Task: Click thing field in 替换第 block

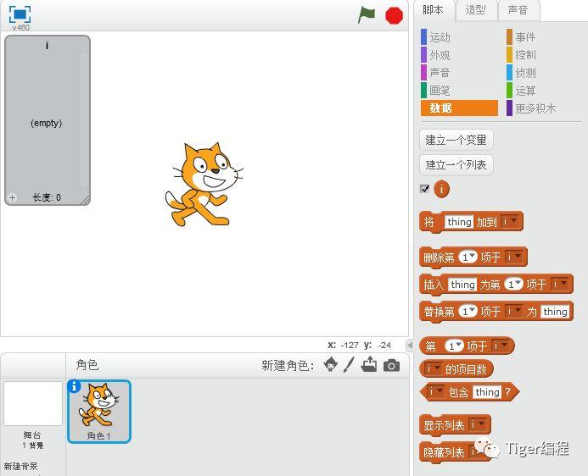Action: pyautogui.click(x=555, y=312)
